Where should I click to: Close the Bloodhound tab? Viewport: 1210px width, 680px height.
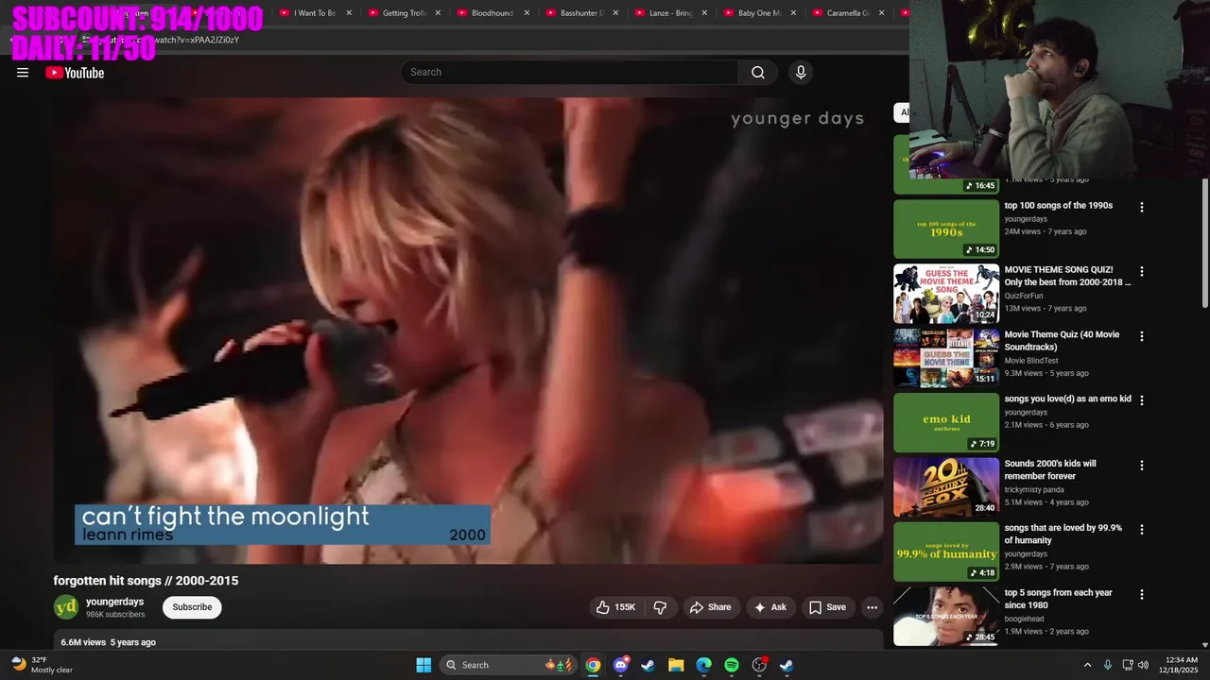pos(527,13)
